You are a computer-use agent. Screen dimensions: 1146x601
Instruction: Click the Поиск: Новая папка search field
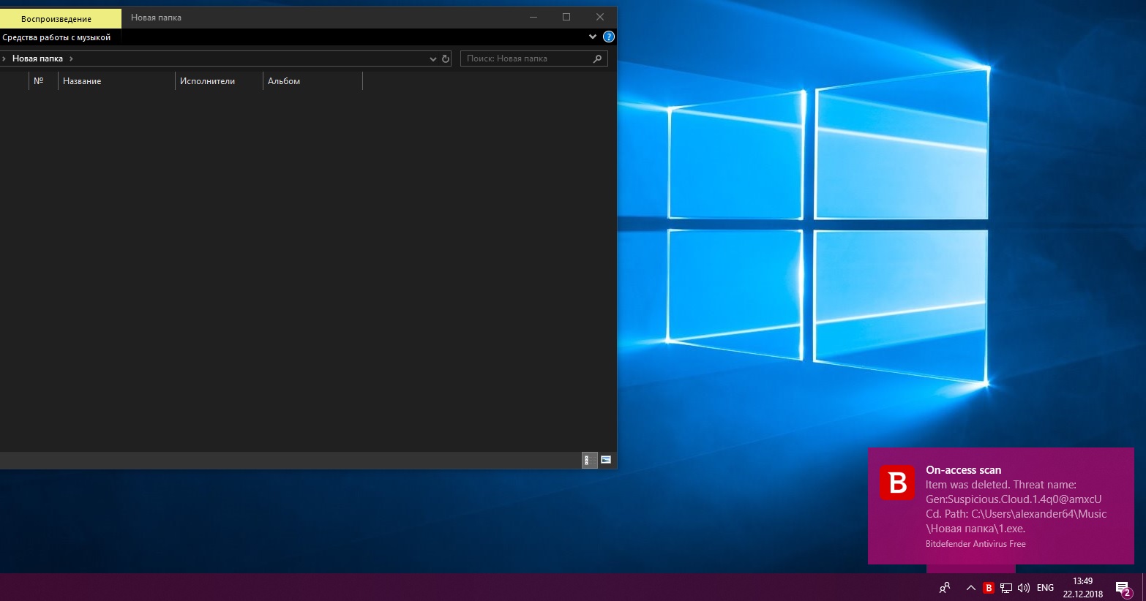[x=525, y=58]
